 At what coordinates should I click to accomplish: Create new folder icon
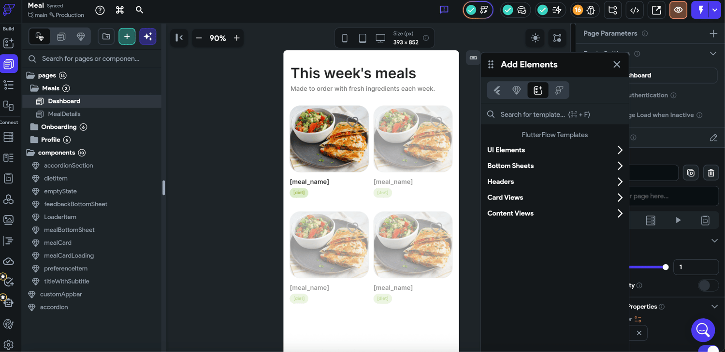pos(106,37)
